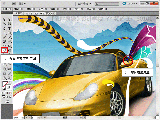
Task: Open the 帮助(H) menu
Action: (x=102, y=9)
